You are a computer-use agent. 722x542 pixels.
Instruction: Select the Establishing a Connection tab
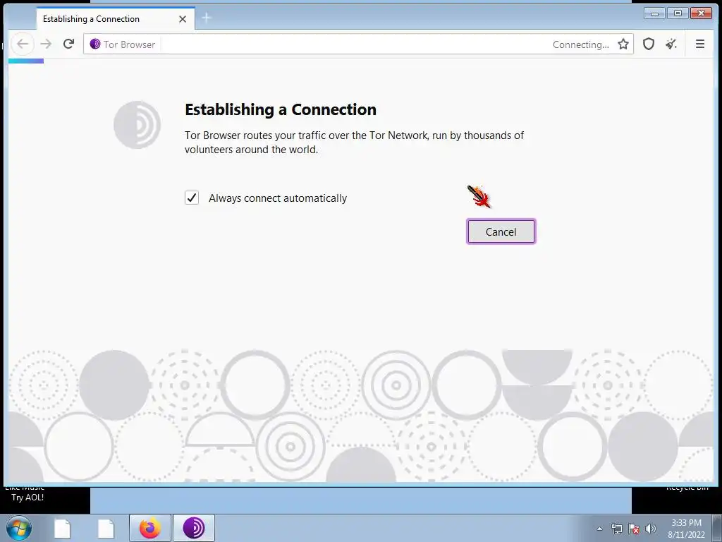(116, 19)
